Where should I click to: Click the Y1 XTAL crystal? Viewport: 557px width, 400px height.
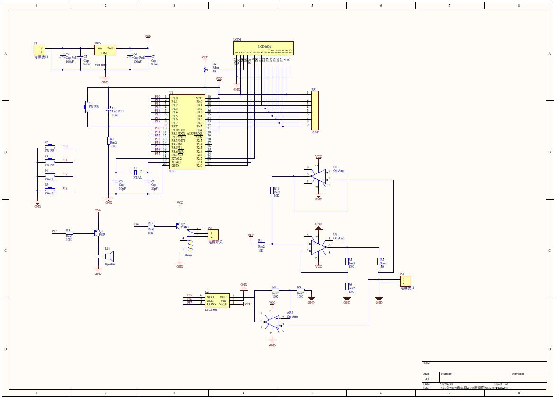tap(135, 173)
